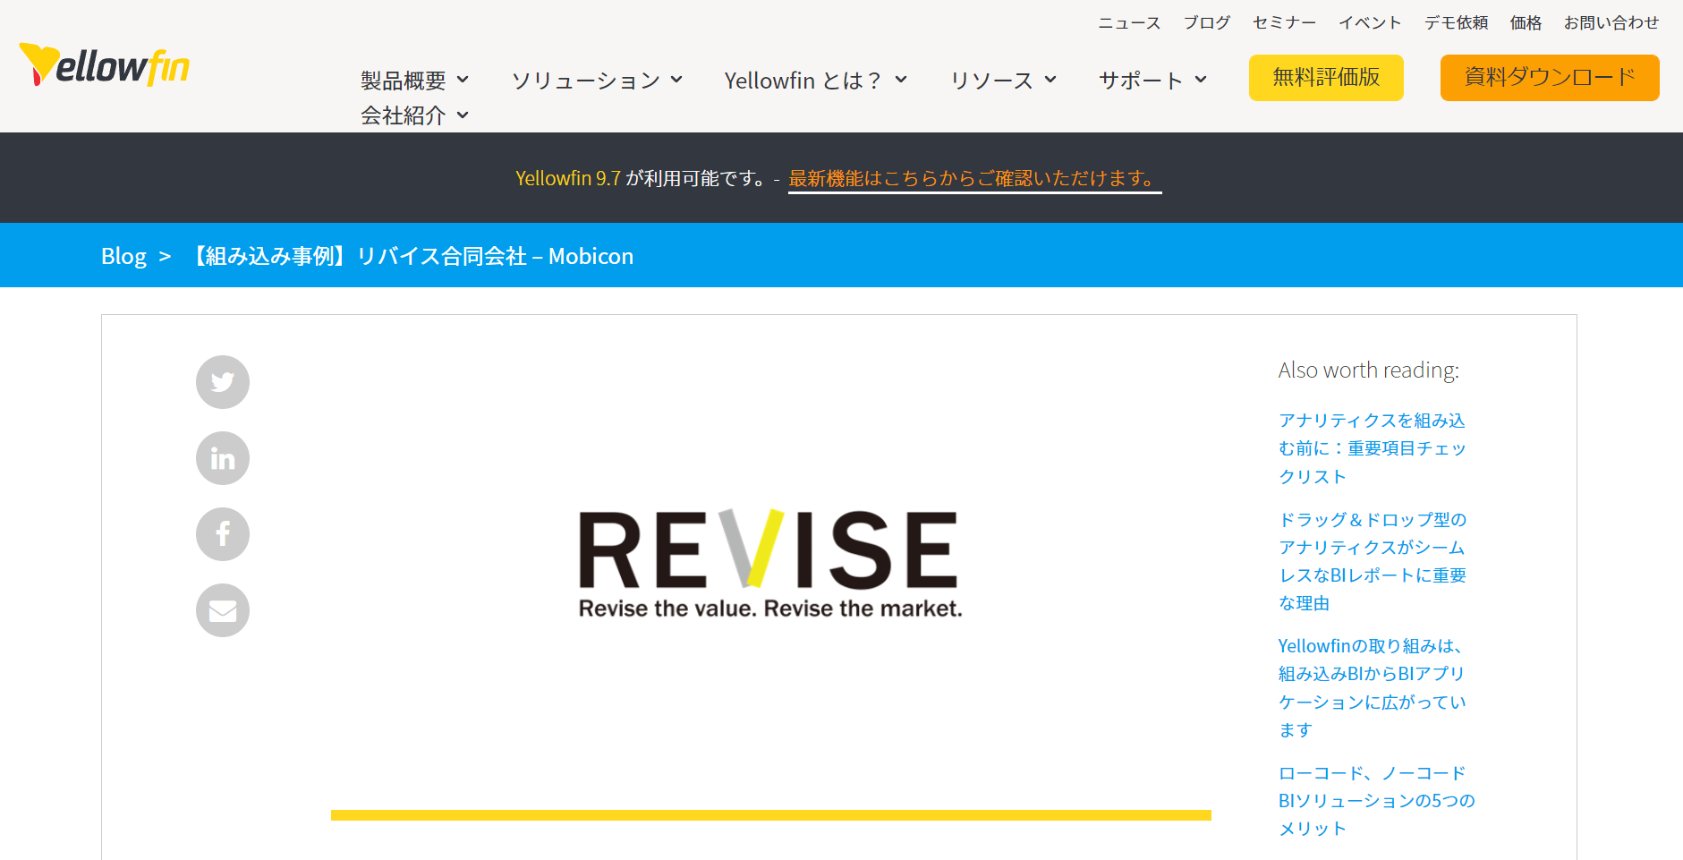
Task: Expand the リソース menu
Action: click(x=1003, y=81)
